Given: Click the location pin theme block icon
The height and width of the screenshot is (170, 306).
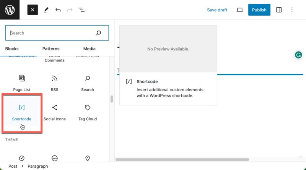Looking at the screenshot, I should pos(88,158).
